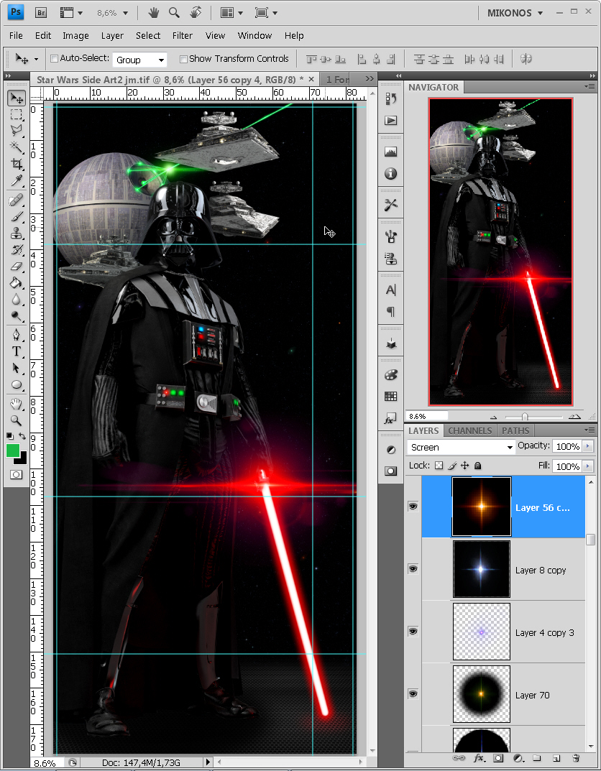Toggle Quick Mask mode
Image resolution: width=601 pixels, height=771 pixels.
click(x=17, y=474)
